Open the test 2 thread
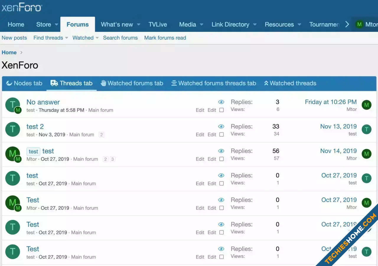378x266 pixels. 35,127
